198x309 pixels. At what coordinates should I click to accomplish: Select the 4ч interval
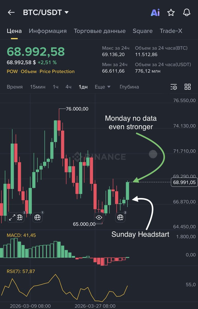pos(68,87)
